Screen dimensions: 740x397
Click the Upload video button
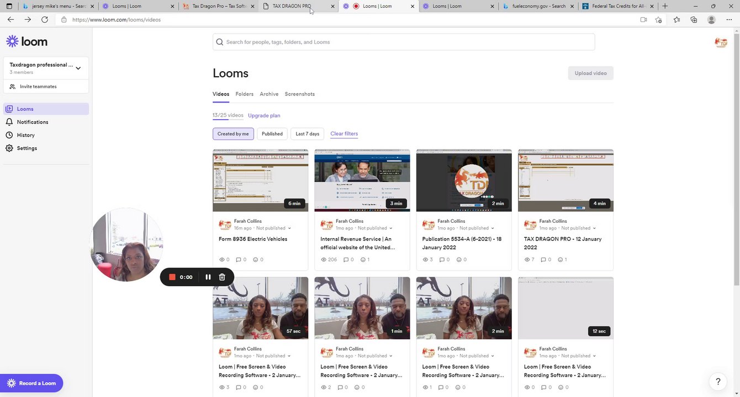click(590, 73)
